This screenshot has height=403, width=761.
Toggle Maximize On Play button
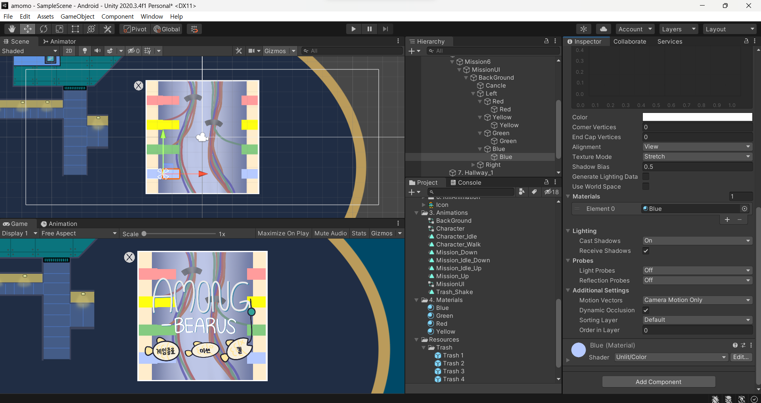pos(283,233)
